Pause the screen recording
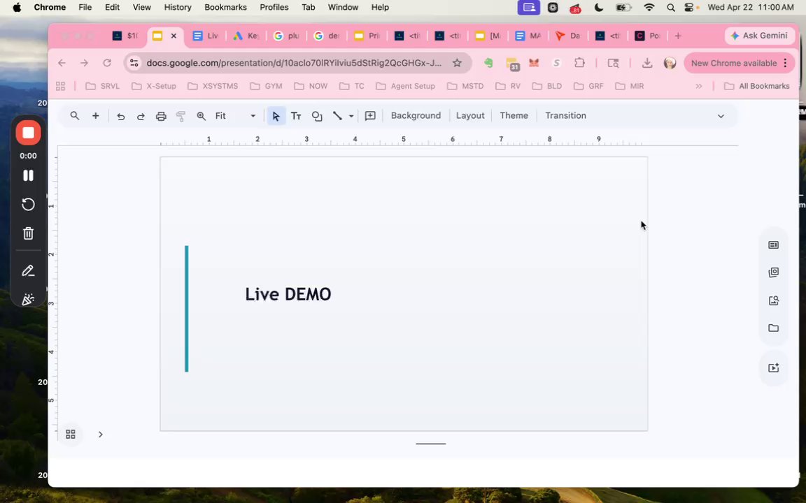This screenshot has width=806, height=503. coord(28,175)
